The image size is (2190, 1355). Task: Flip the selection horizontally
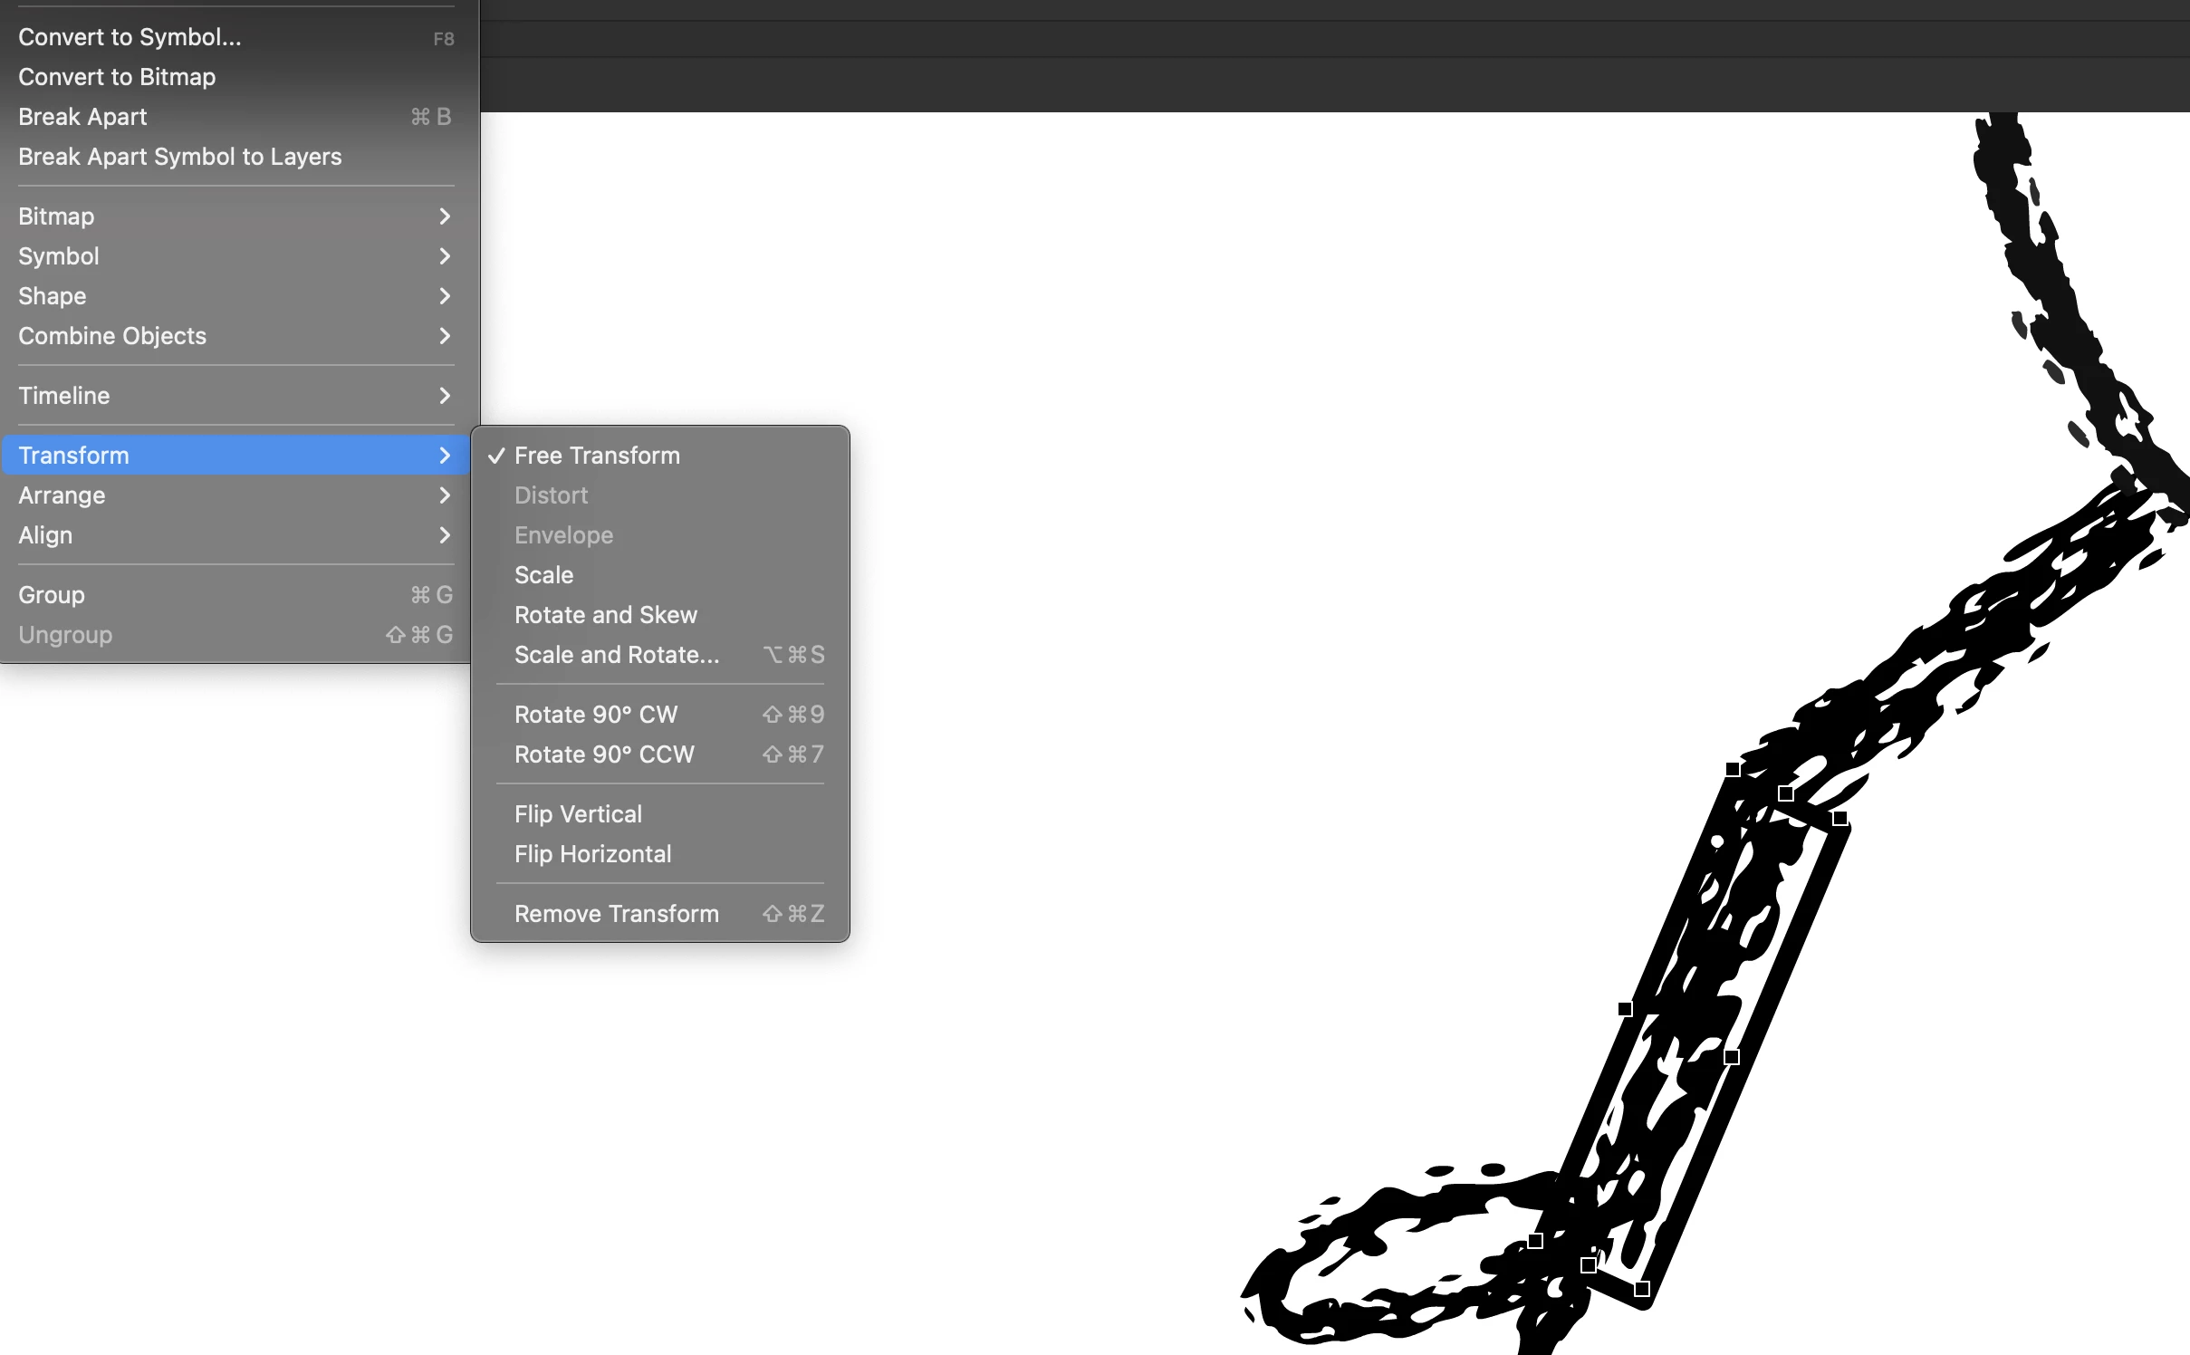pyautogui.click(x=592, y=854)
